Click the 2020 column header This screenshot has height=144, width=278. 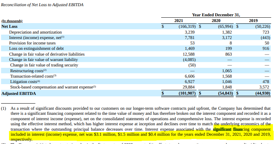216,21
